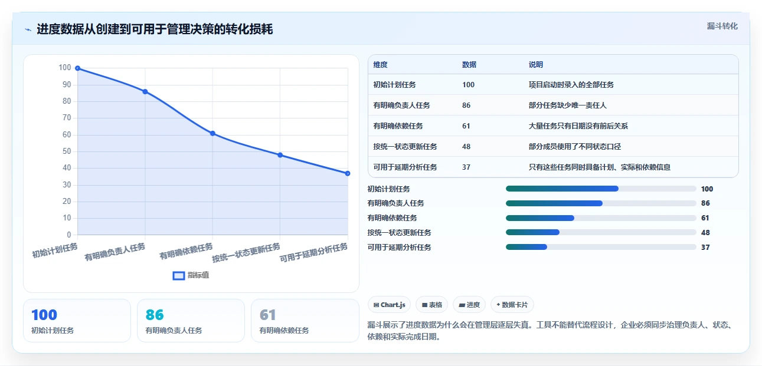Click table value 61 in 数据 column
Image resolution: width=762 pixels, height=366 pixels.
point(466,126)
